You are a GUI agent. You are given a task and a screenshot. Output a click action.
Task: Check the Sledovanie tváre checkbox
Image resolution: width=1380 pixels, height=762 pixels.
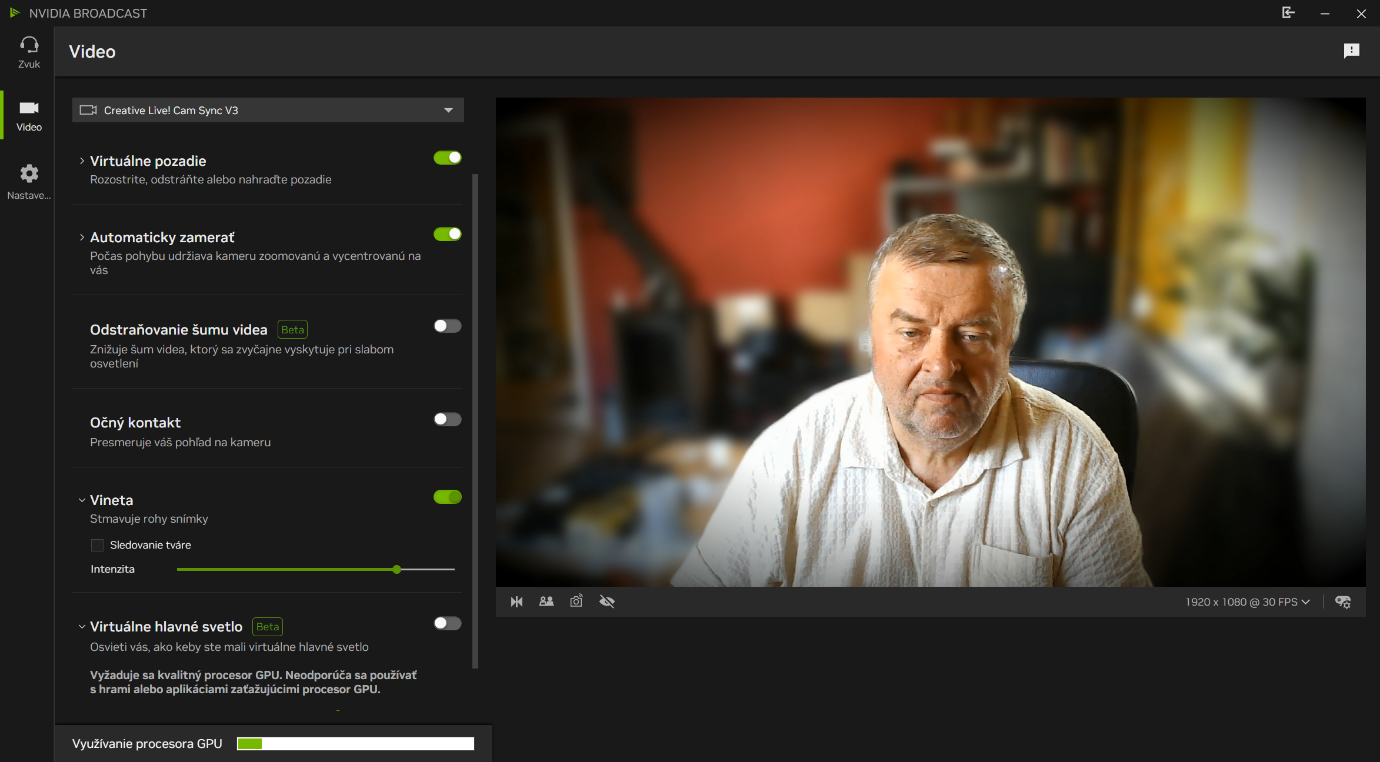[98, 545]
